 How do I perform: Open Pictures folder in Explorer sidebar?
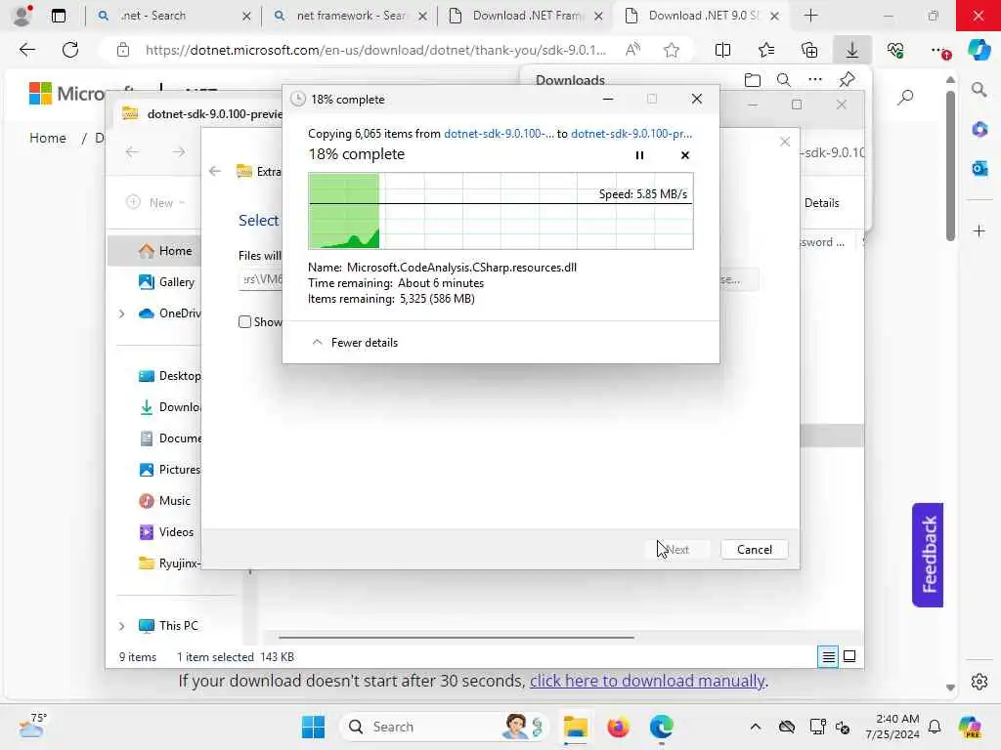tap(168, 470)
